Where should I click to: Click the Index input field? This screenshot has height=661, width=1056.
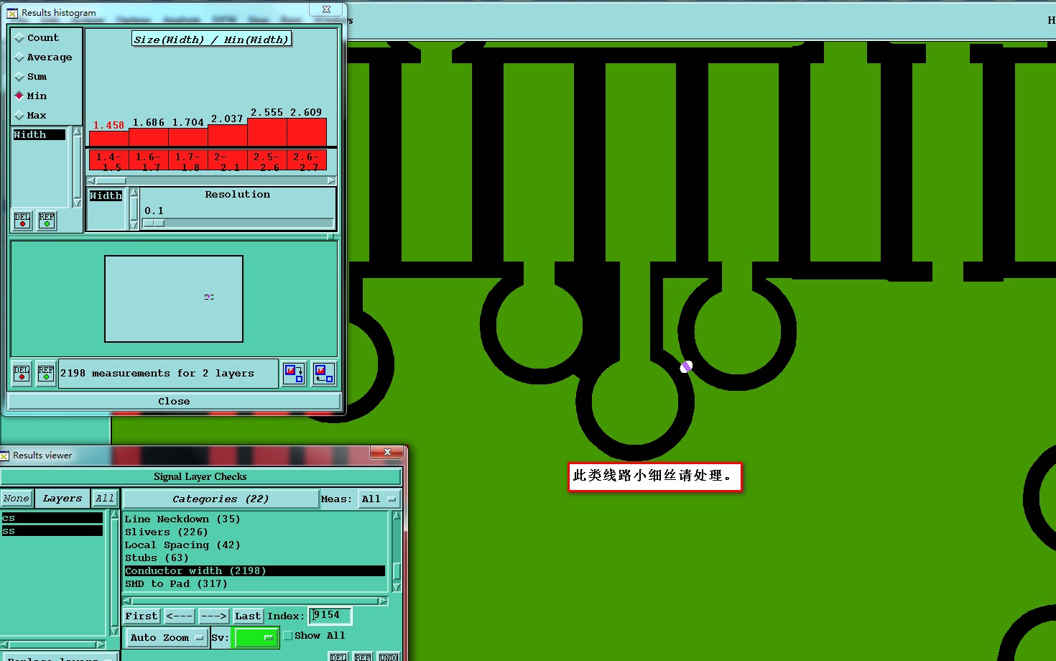pyautogui.click(x=330, y=615)
